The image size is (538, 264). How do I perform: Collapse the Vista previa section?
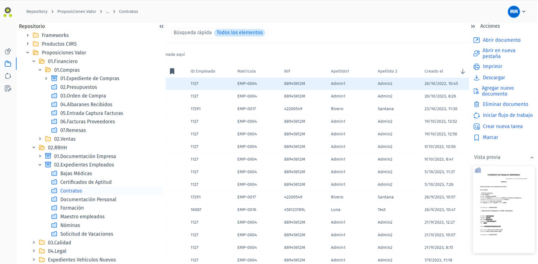(531, 158)
